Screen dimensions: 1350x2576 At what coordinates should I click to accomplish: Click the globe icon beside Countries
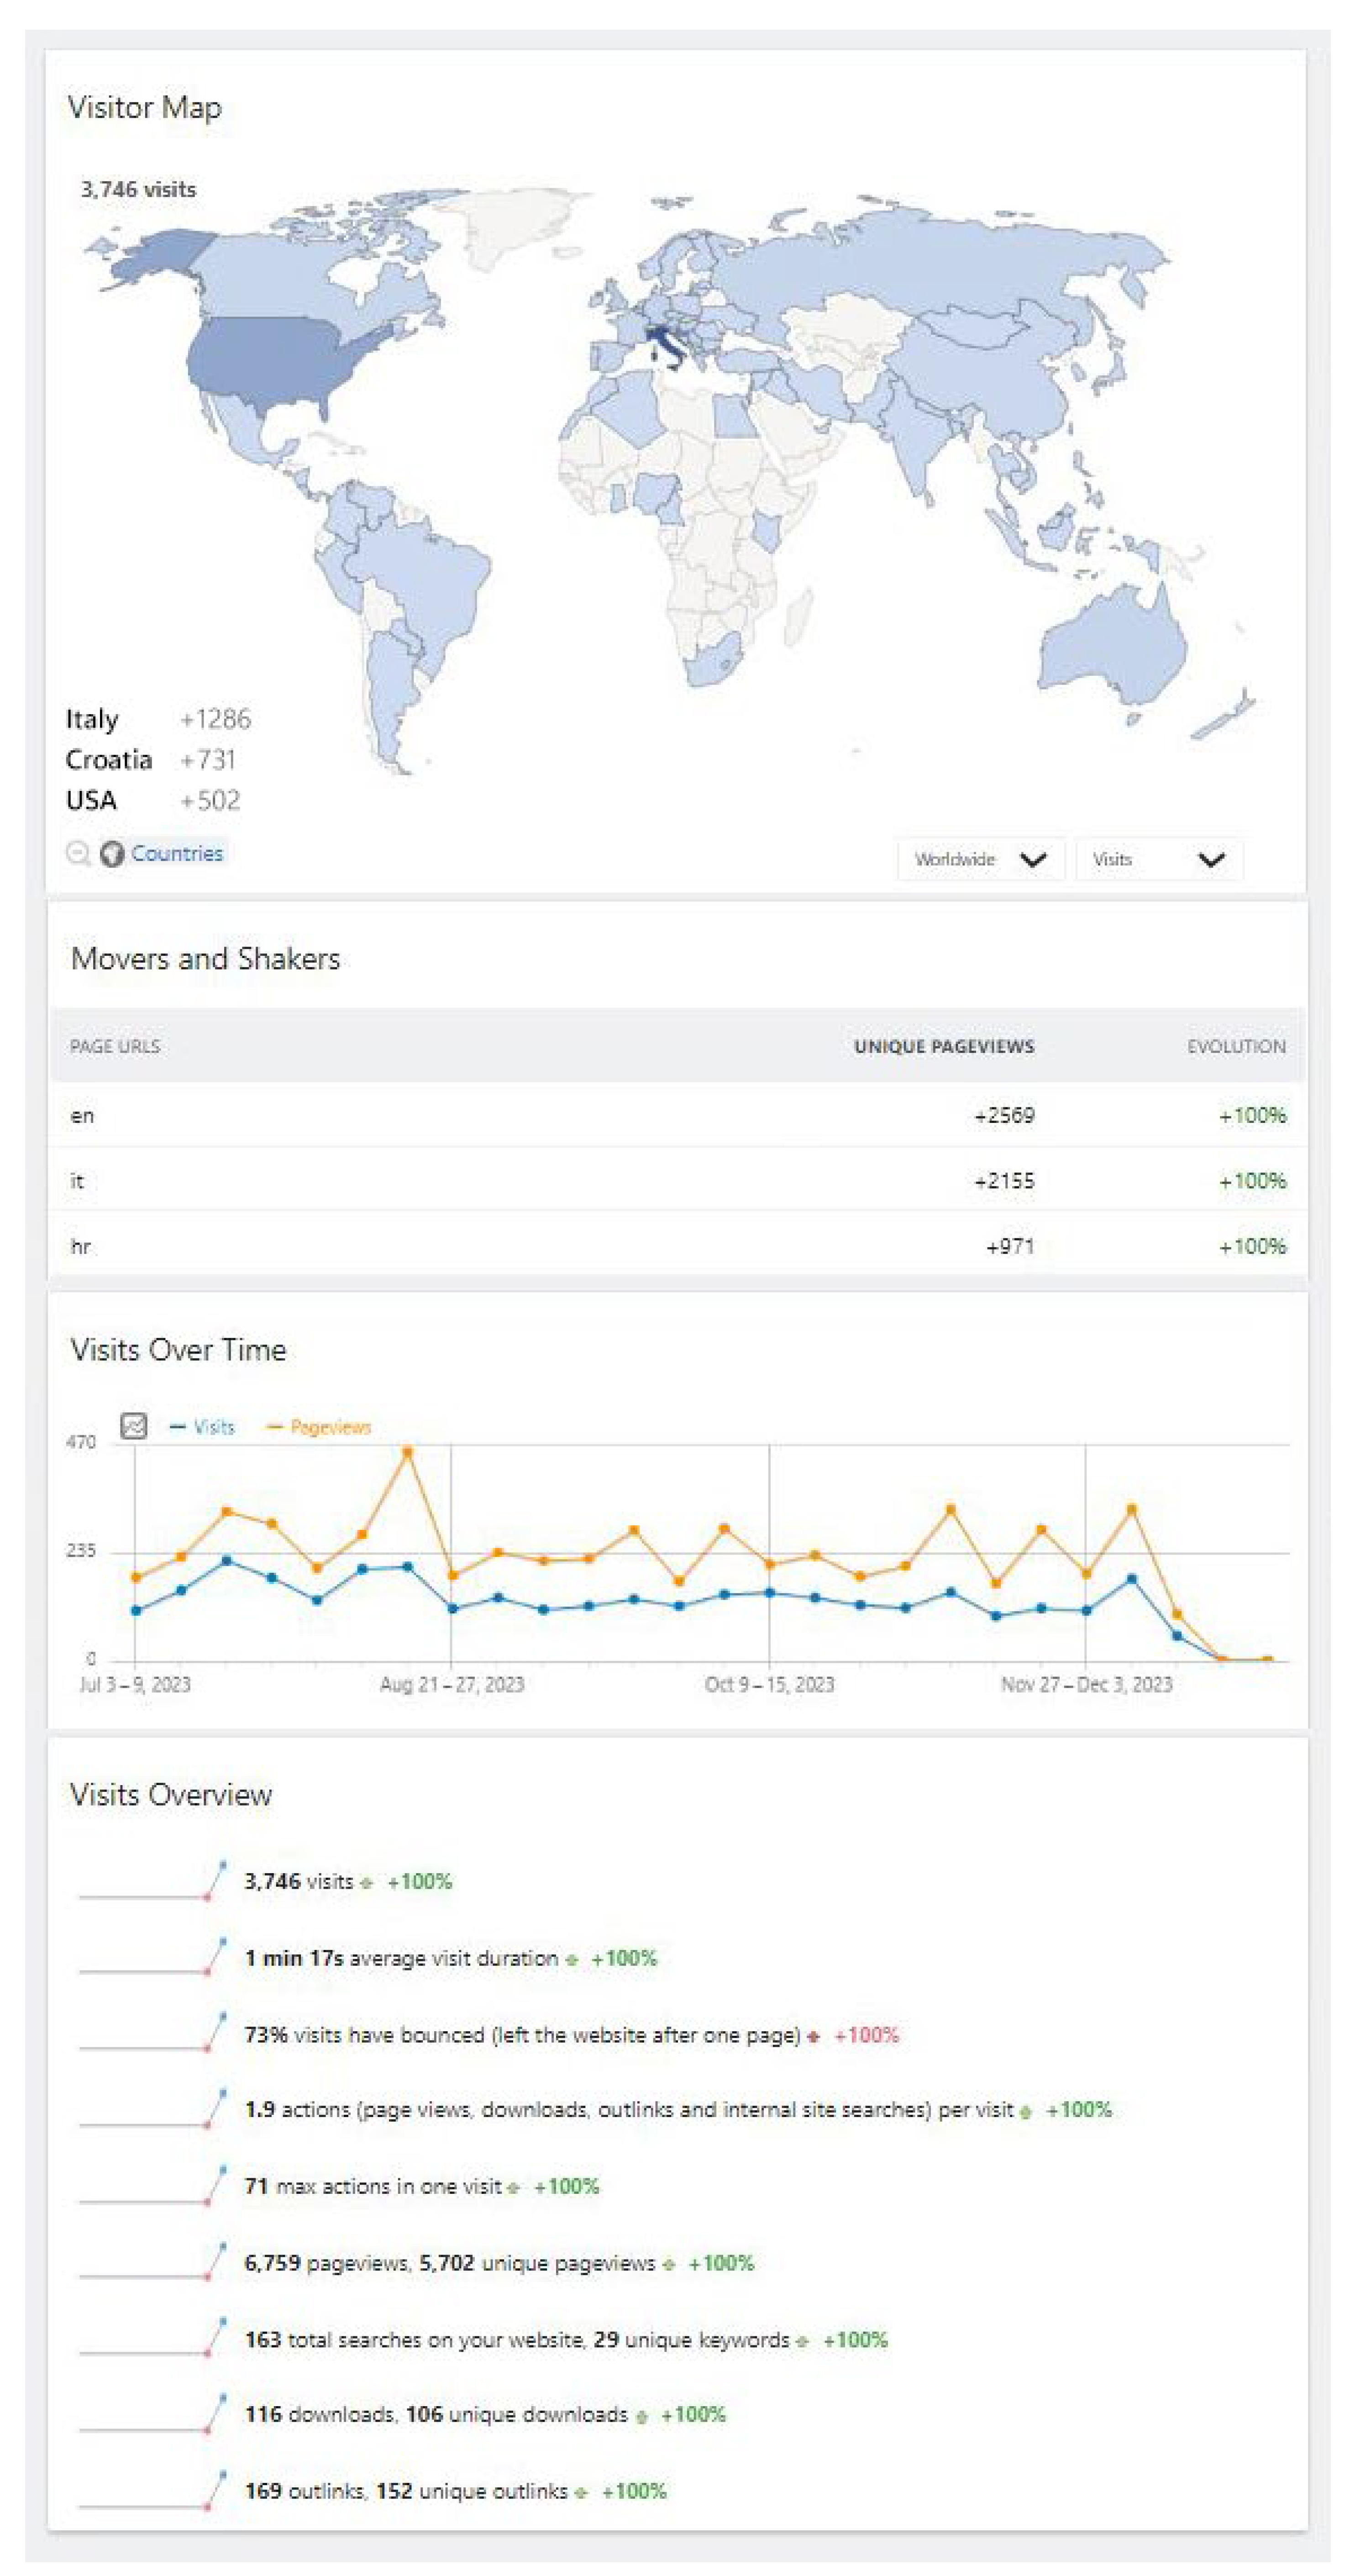click(112, 853)
